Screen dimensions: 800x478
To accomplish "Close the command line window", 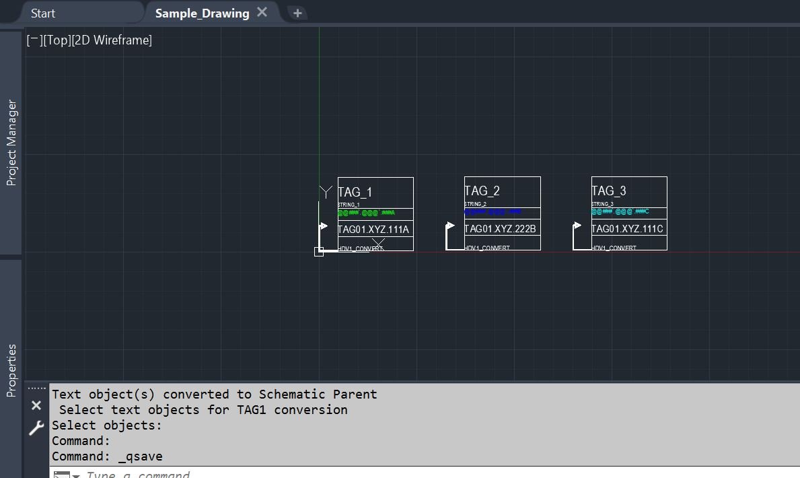I will click(x=36, y=405).
